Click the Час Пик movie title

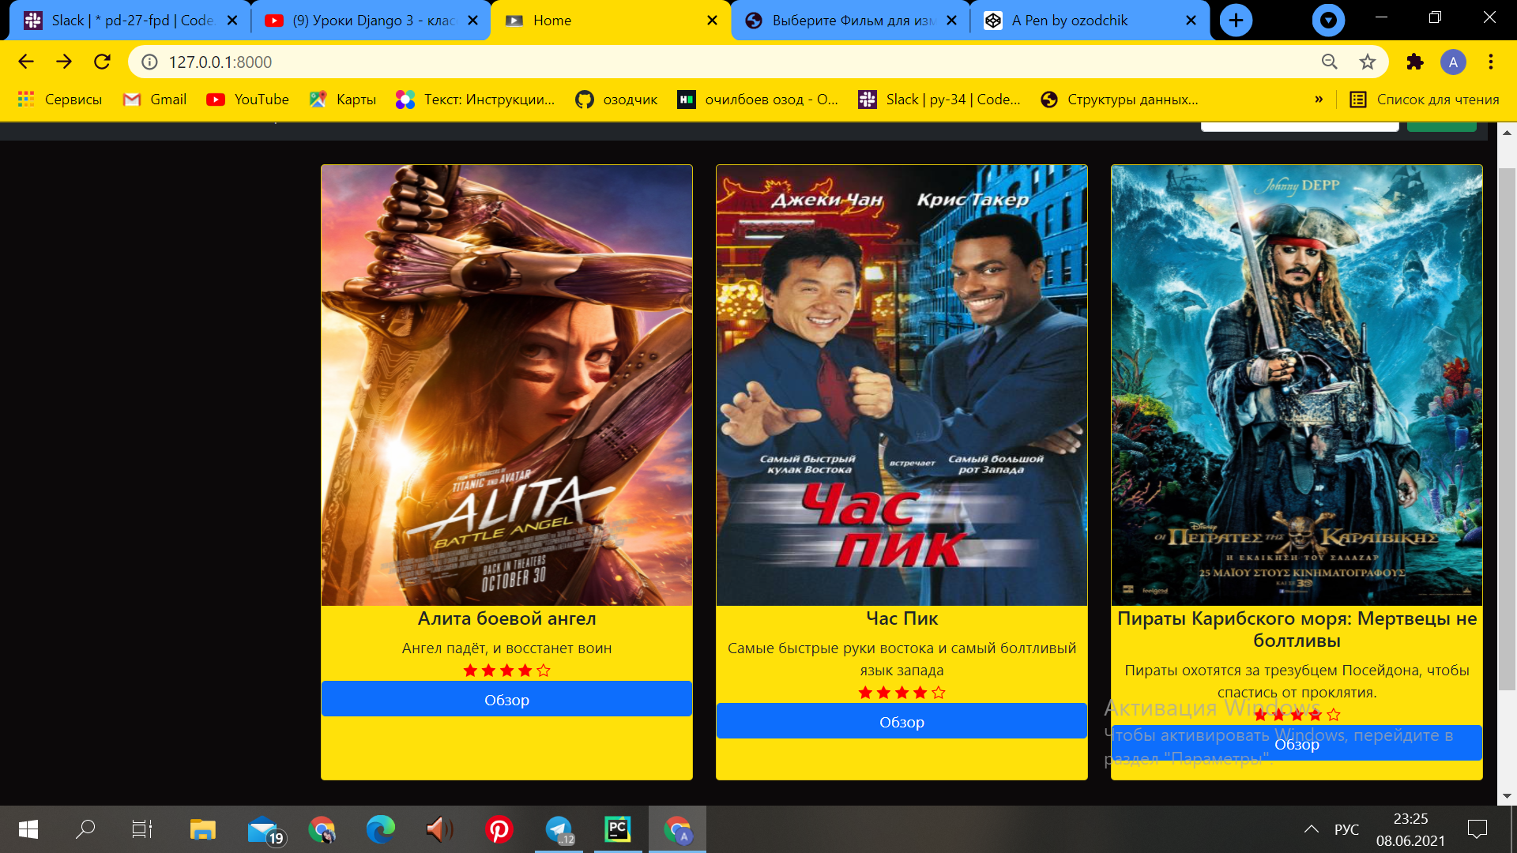(902, 618)
